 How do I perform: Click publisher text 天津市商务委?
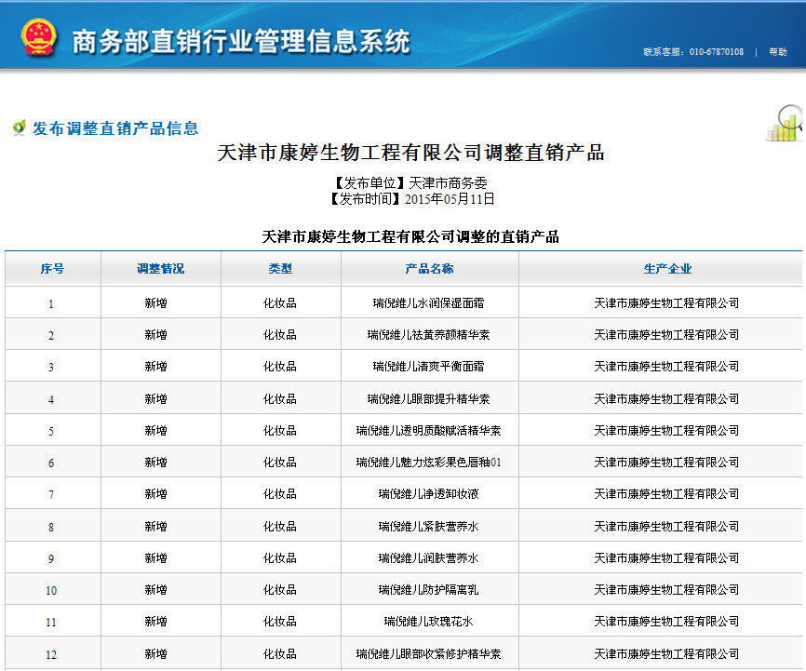(448, 183)
